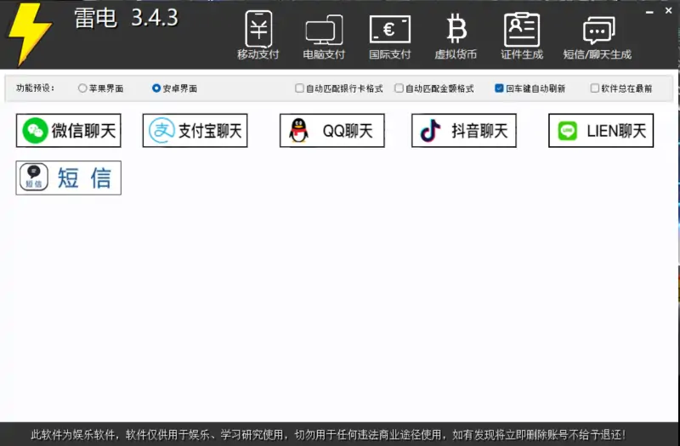Viewport: 680px width, 446px height.
Task: Open the 短信 SMS button
Action: click(69, 178)
